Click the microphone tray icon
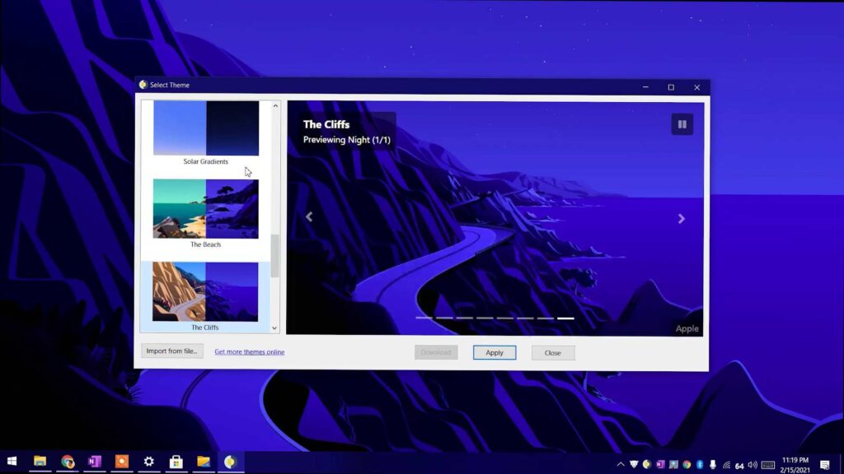 coord(713,464)
